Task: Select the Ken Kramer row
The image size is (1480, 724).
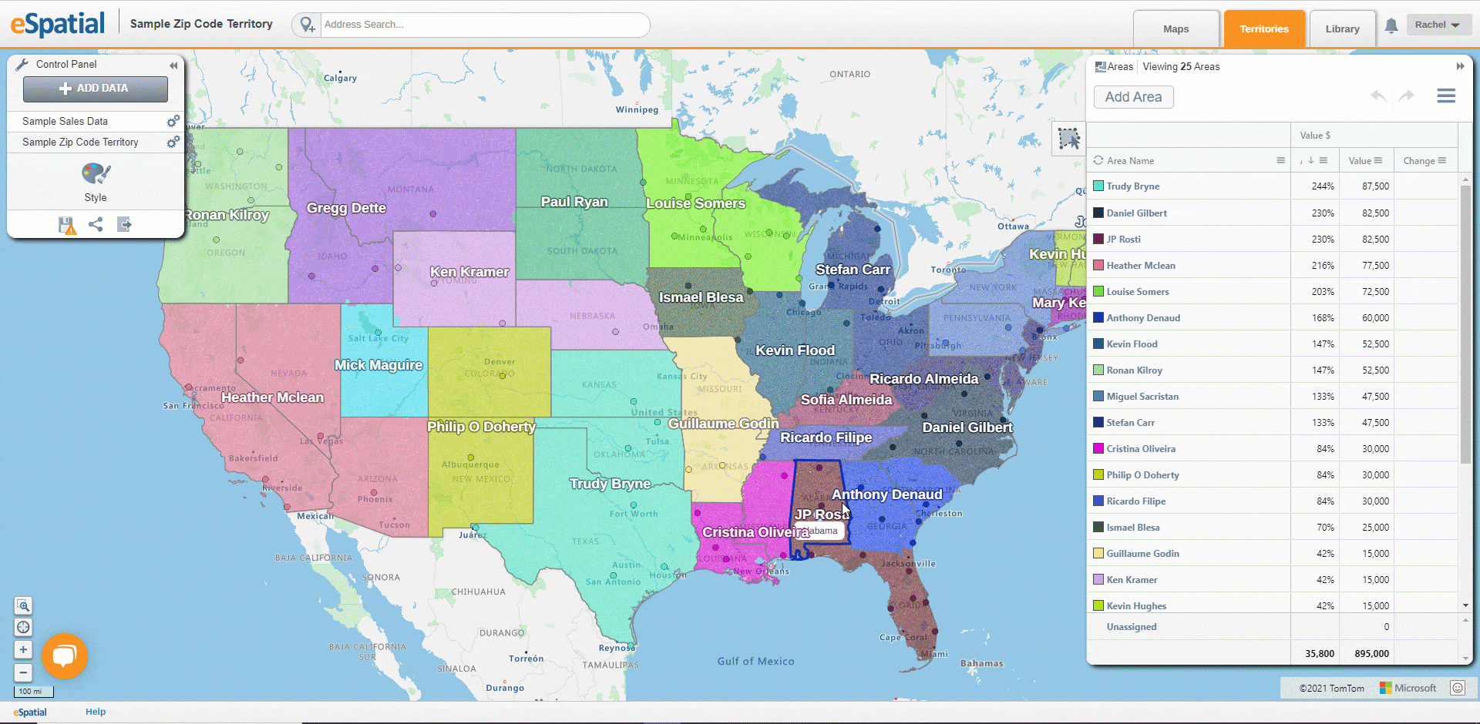Action: pos(1272,579)
